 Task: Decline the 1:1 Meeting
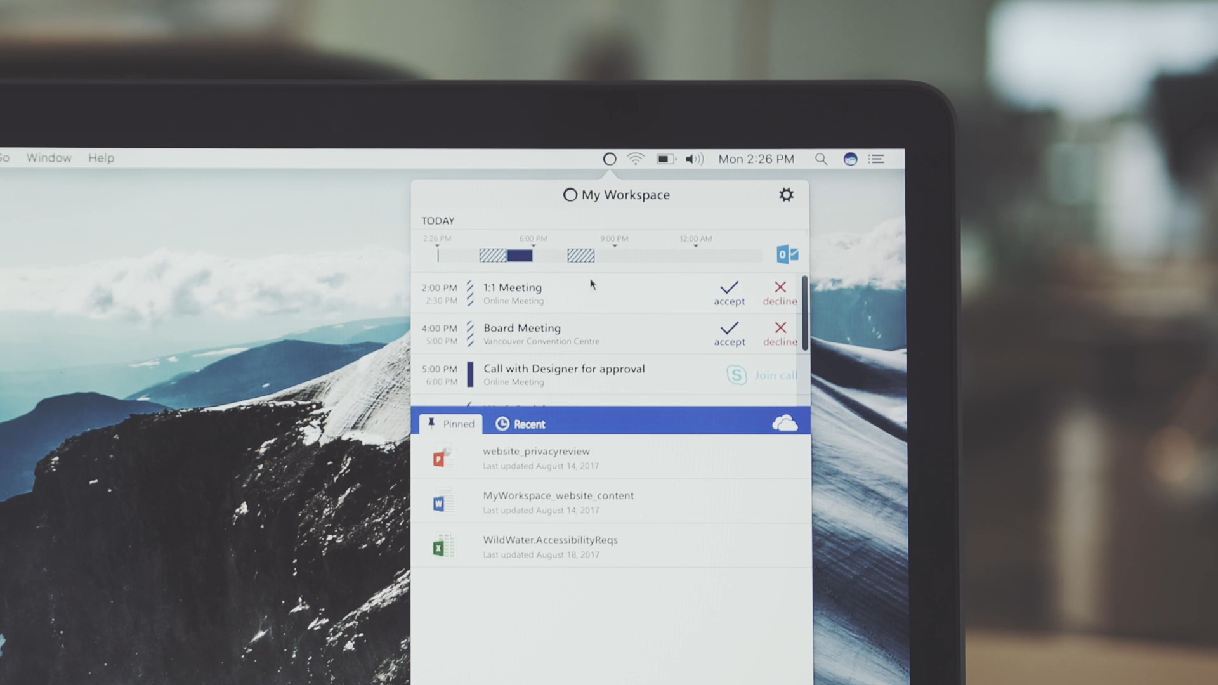pyautogui.click(x=780, y=292)
